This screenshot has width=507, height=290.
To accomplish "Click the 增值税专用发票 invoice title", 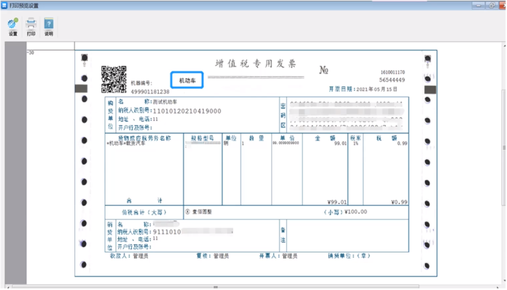I will coord(256,64).
